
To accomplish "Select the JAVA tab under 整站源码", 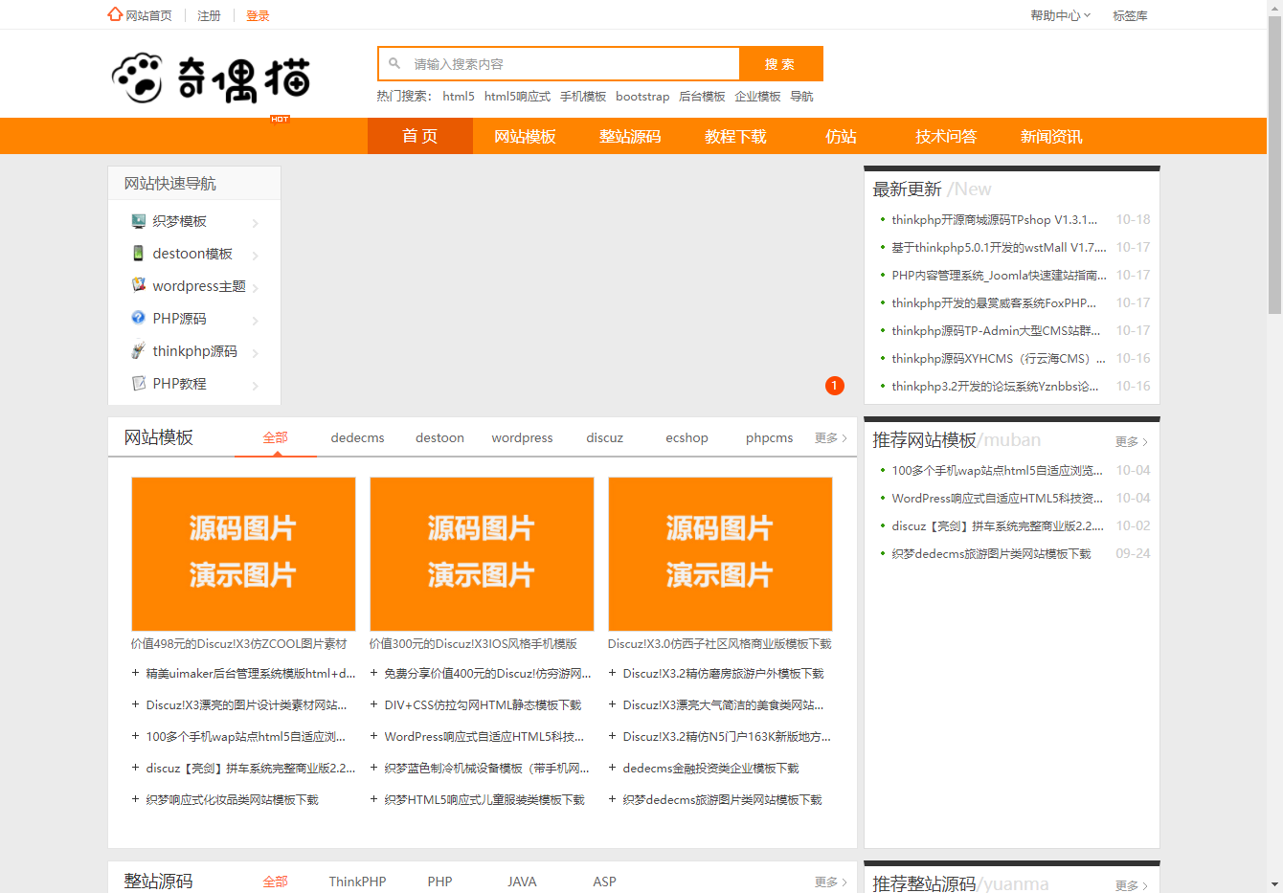I will [x=523, y=882].
